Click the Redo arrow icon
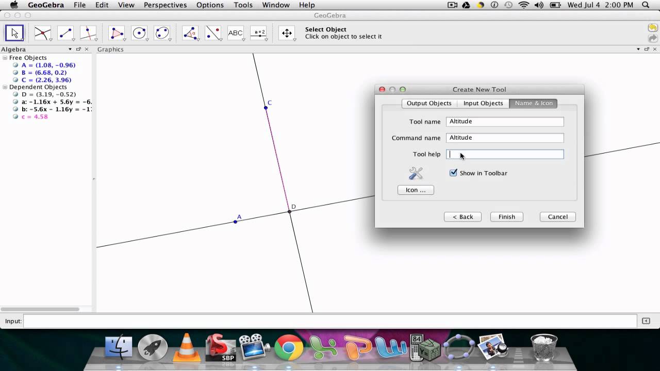 click(653, 38)
